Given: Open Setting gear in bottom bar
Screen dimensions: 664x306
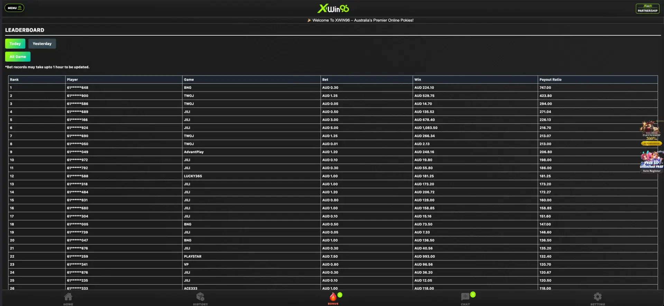Looking at the screenshot, I should [x=598, y=299].
